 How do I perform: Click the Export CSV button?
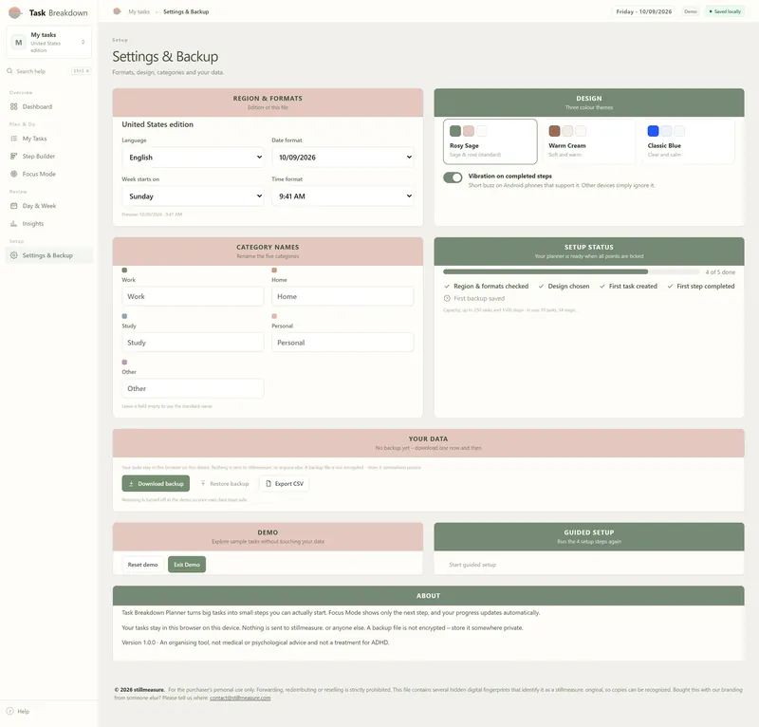[285, 483]
